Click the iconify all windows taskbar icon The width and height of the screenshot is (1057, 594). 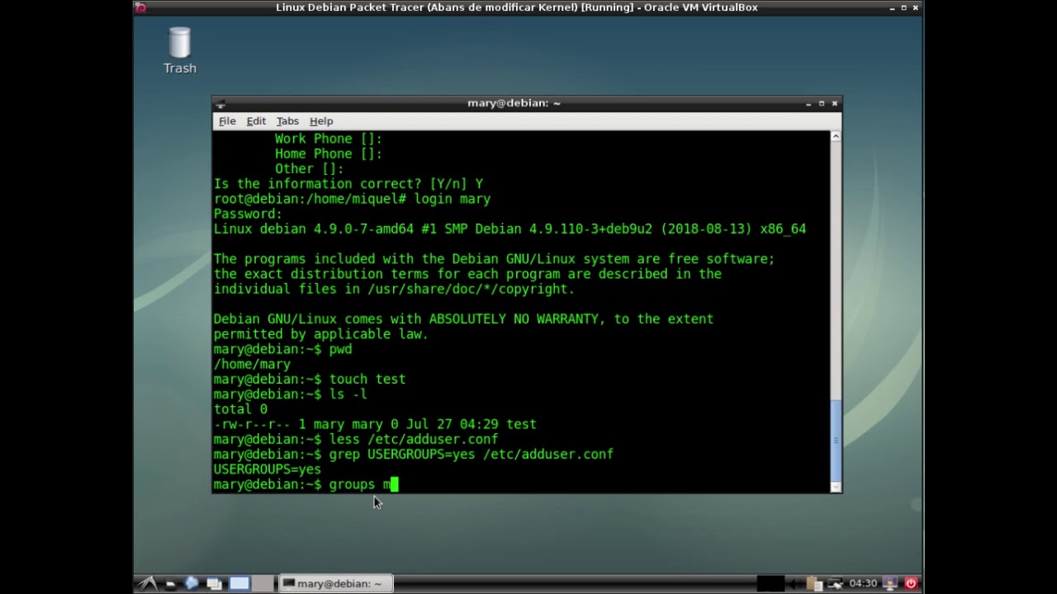coord(214,583)
